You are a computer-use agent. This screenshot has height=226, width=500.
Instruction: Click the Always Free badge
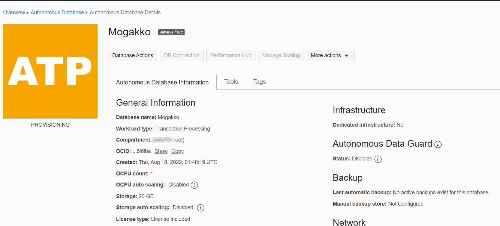(x=171, y=32)
